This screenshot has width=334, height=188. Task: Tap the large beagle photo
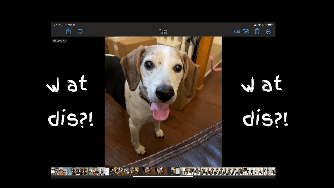pos(163,102)
